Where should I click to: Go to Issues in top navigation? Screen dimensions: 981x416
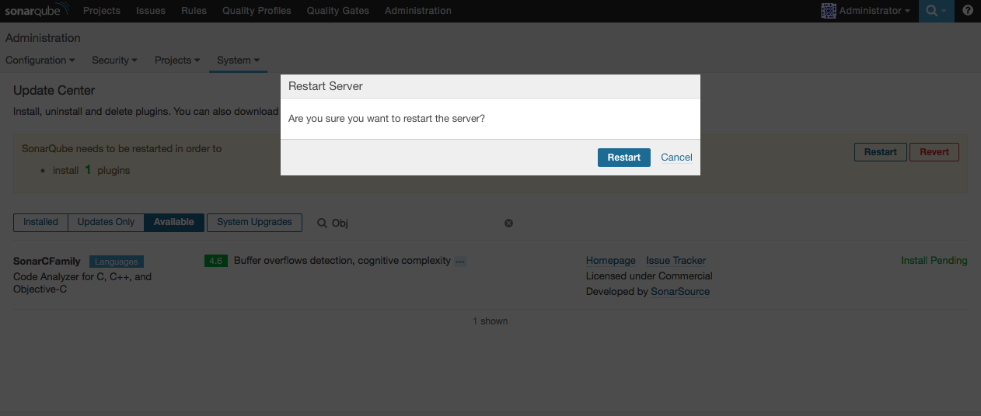pyautogui.click(x=151, y=11)
